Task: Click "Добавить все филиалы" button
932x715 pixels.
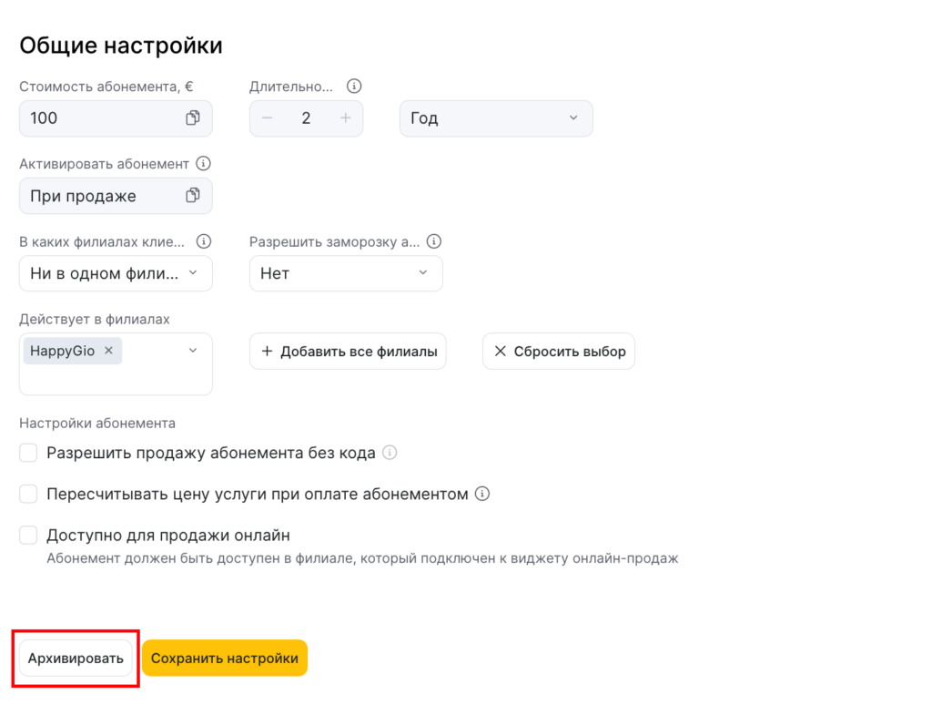Action: pos(348,352)
